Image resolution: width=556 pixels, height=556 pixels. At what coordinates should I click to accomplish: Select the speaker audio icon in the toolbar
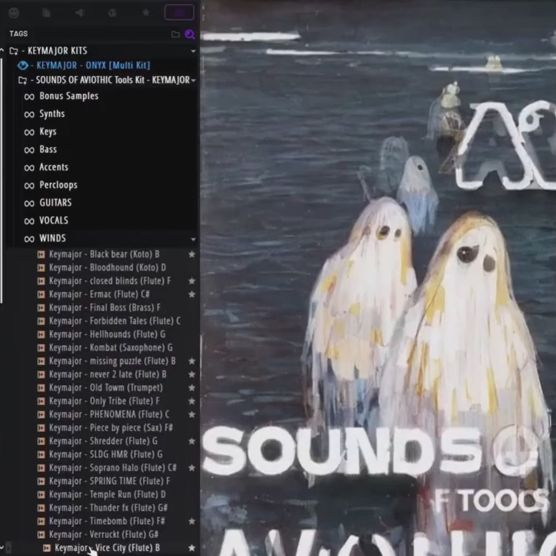pyautogui.click(x=80, y=12)
